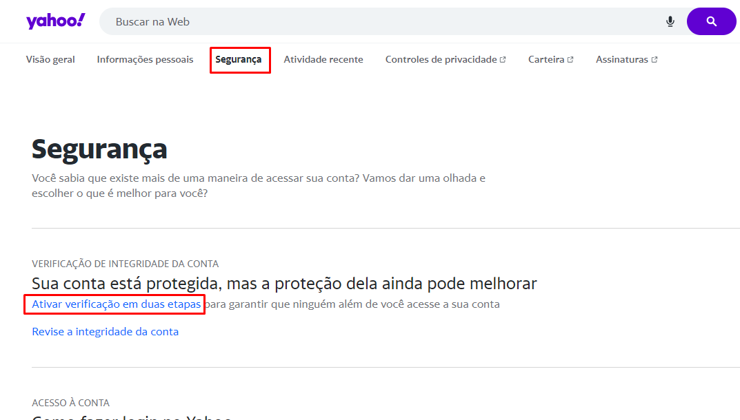Open Revise a integridade da conta link

point(105,332)
